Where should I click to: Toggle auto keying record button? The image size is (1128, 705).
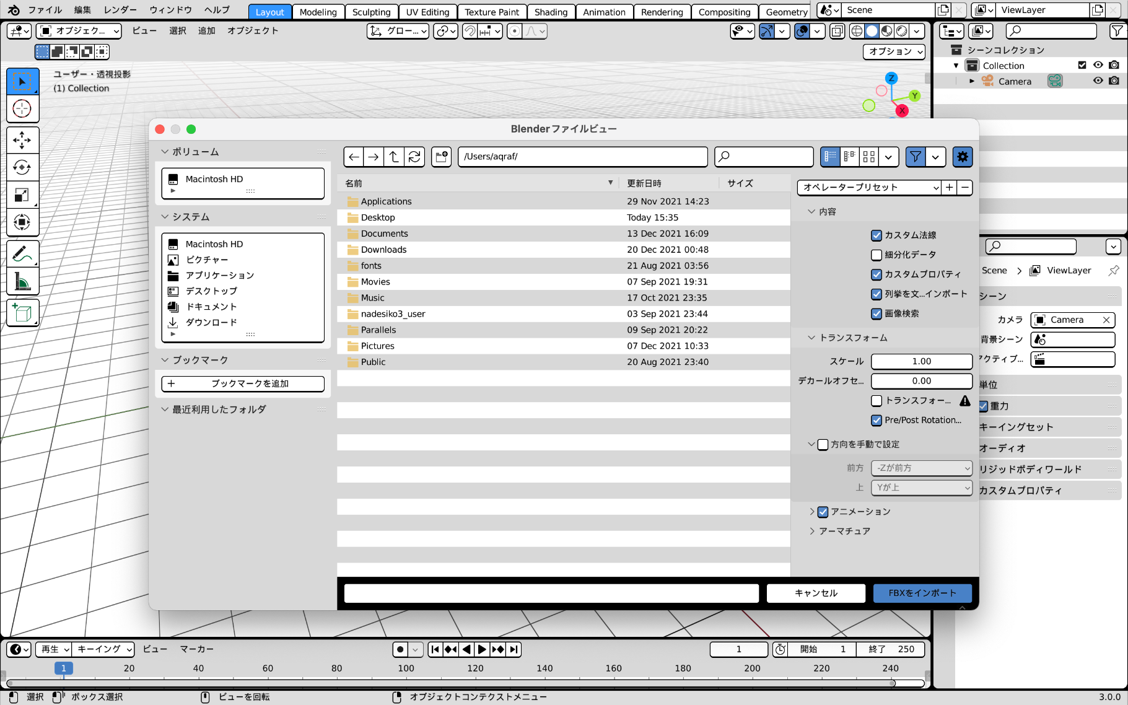point(400,649)
